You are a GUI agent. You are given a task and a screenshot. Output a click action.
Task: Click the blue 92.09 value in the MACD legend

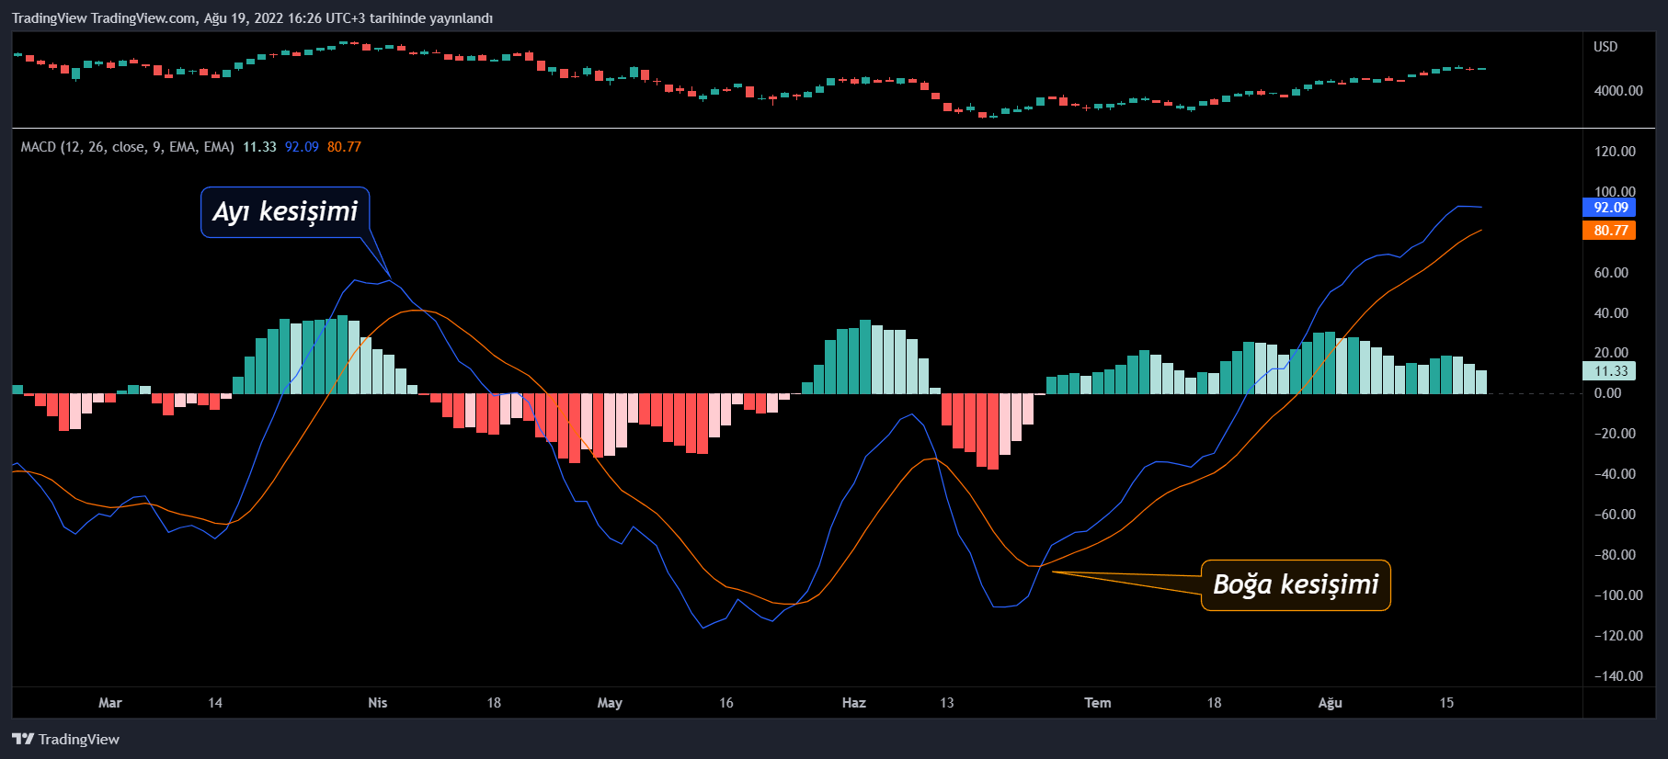(302, 147)
